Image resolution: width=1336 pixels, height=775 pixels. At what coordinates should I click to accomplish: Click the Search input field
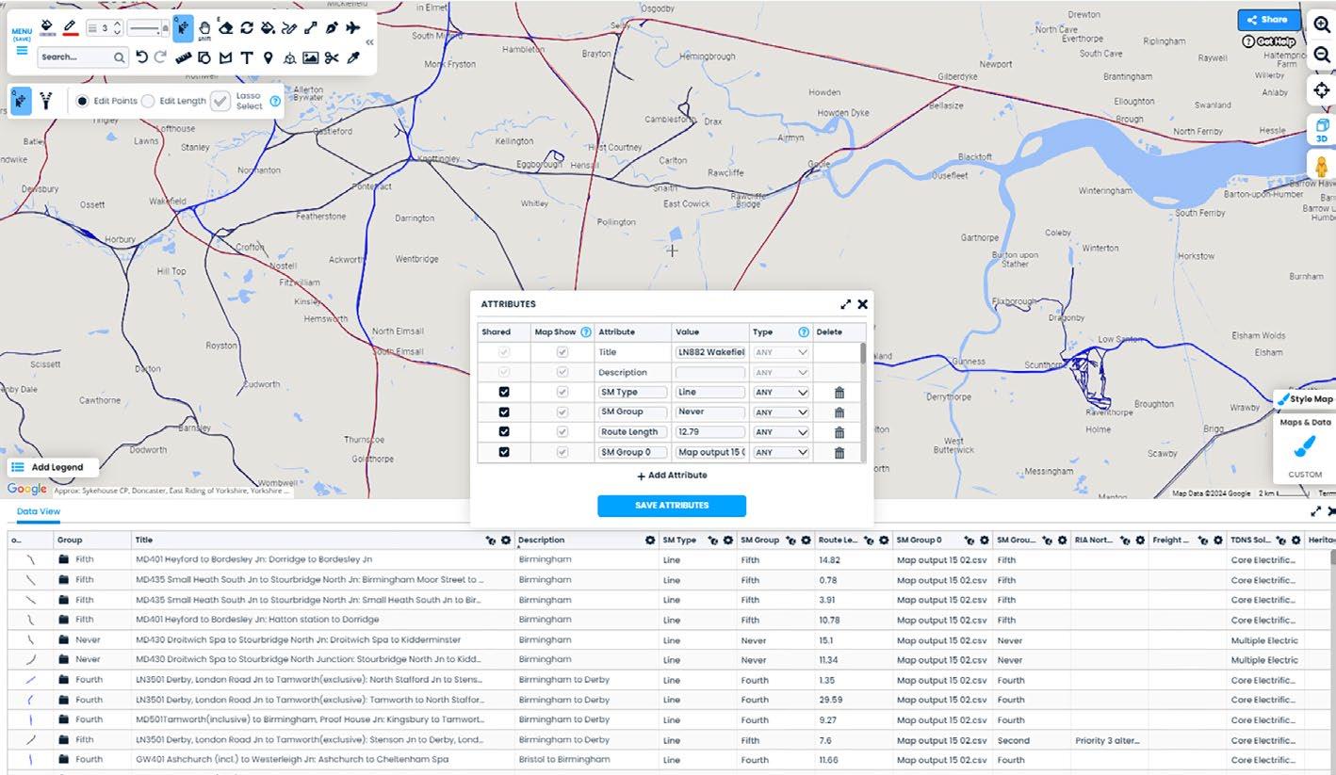tap(82, 57)
